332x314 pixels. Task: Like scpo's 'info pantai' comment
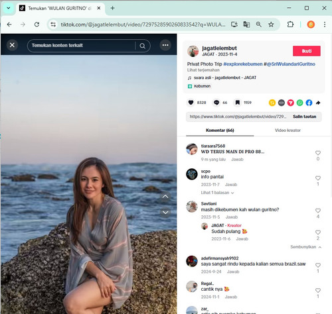(318, 178)
